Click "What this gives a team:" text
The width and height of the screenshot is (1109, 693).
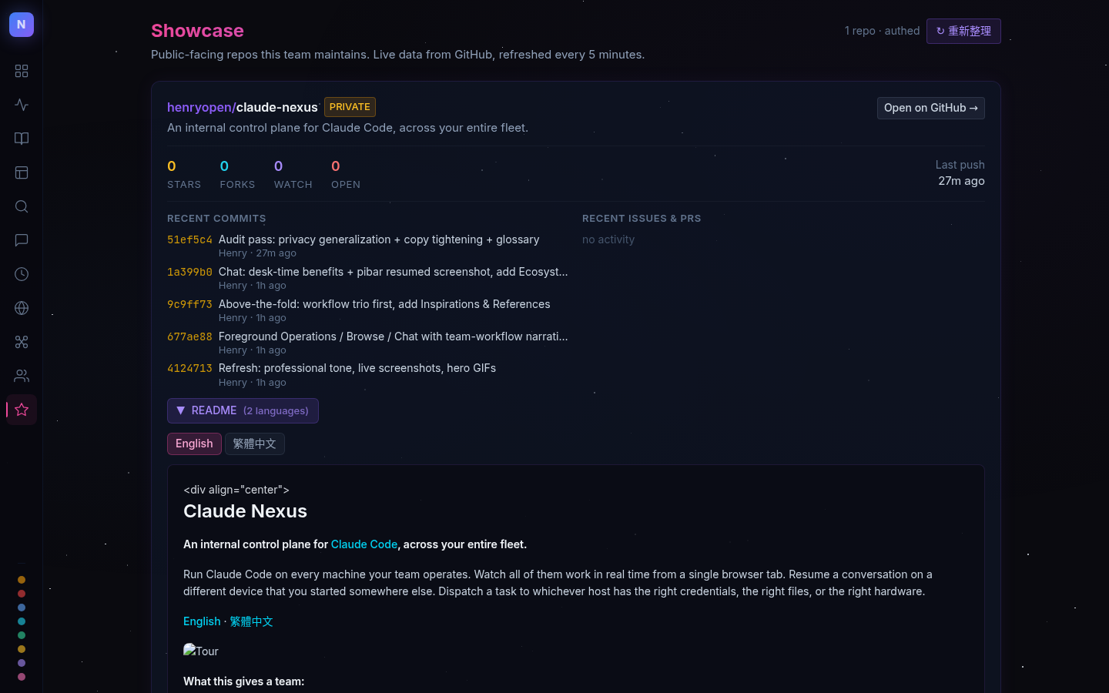point(244,681)
